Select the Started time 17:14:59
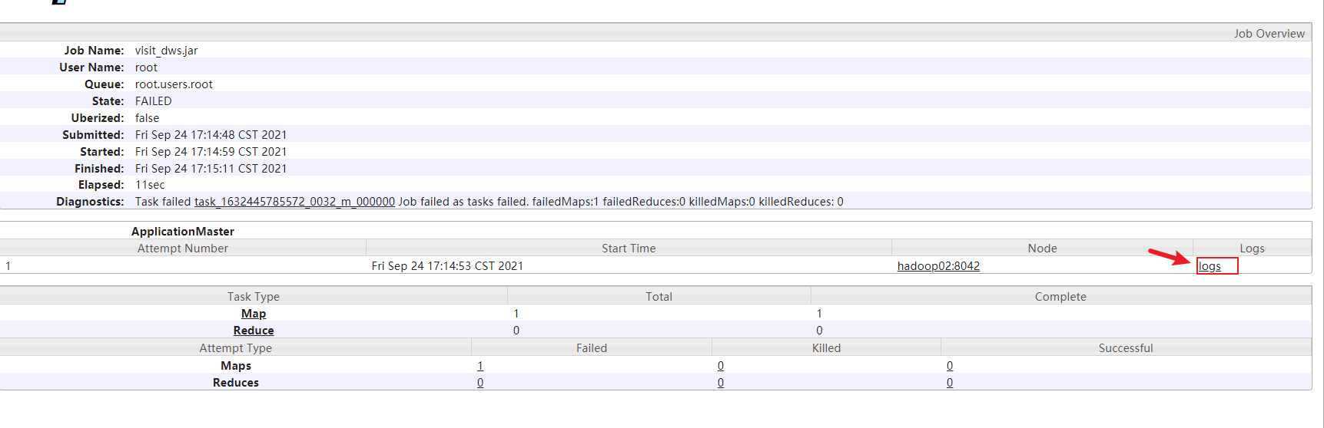Image resolution: width=1324 pixels, height=428 pixels. click(211, 152)
